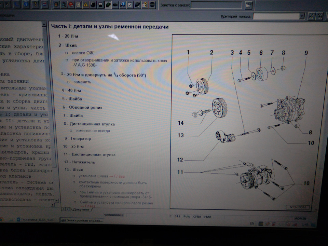
Task: Click the document with question mark icon
Action: click(x=145, y=5)
